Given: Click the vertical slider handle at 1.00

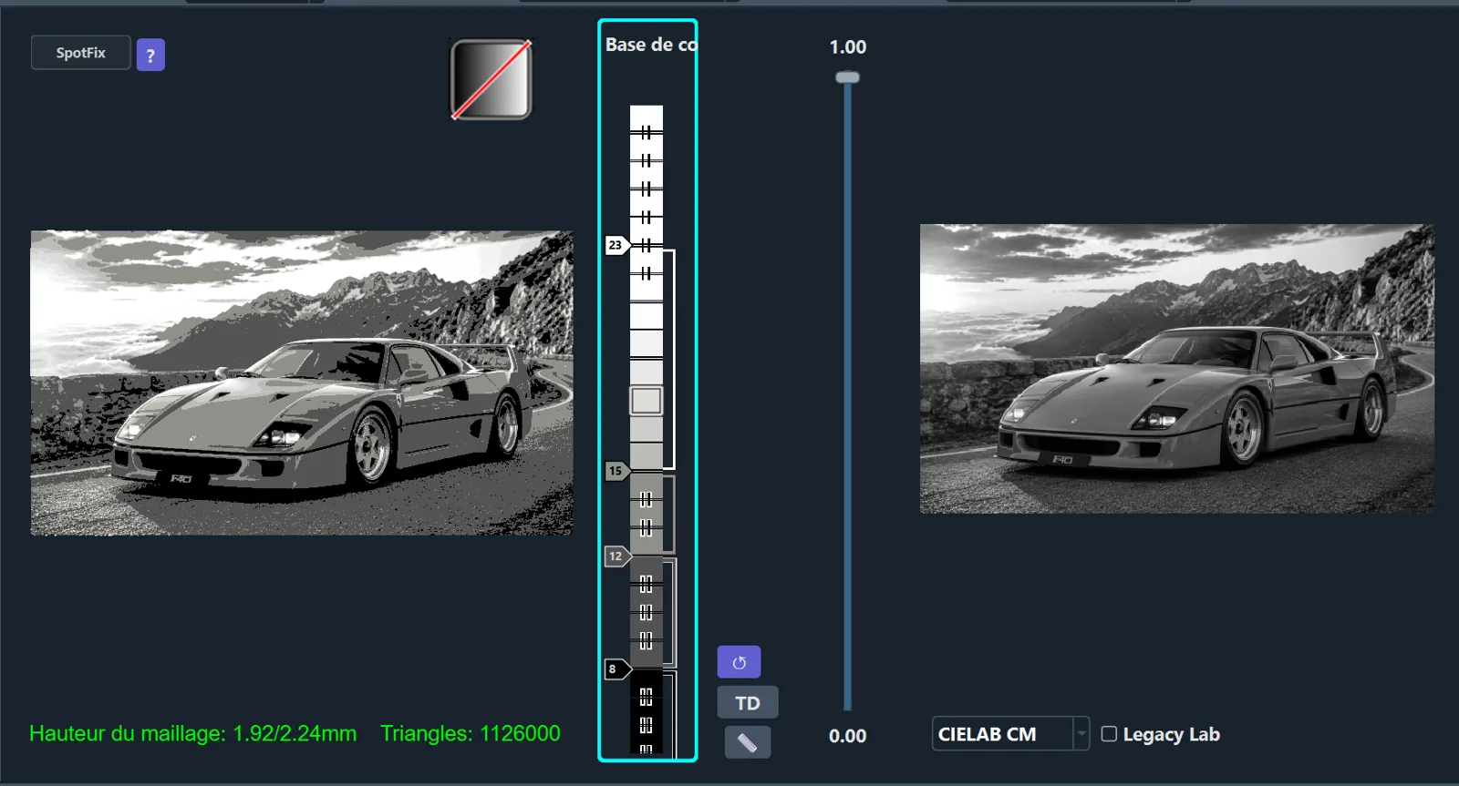Looking at the screenshot, I should point(847,77).
